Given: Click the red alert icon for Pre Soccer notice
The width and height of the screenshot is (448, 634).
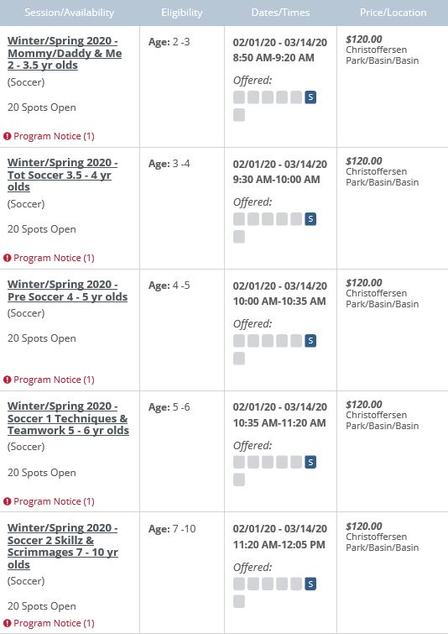Looking at the screenshot, I should click(x=8, y=380).
